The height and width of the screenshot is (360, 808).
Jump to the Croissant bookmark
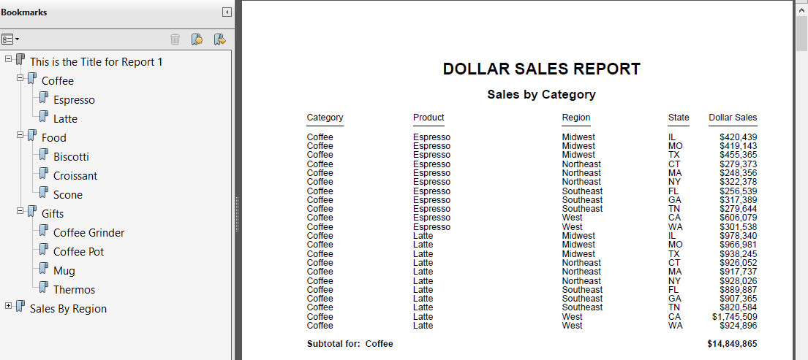75,176
